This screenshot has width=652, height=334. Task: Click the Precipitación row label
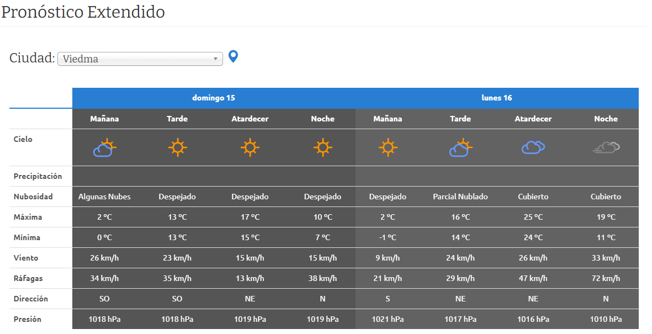pos(38,176)
